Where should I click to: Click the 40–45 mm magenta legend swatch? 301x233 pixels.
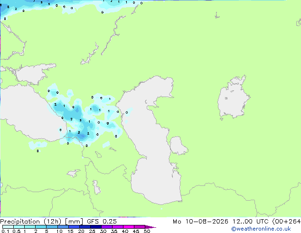(128, 227)
